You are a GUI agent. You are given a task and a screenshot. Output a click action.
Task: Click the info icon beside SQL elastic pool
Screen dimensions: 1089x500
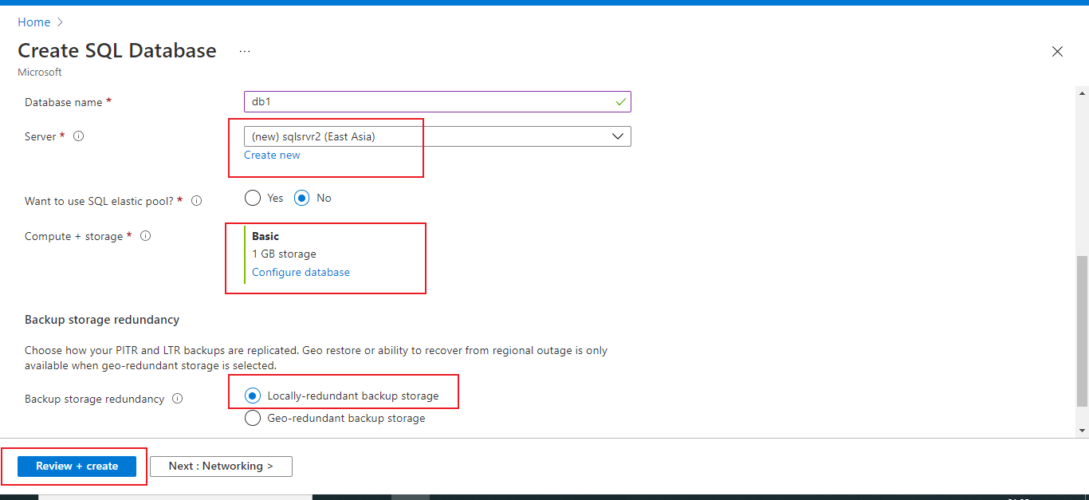(196, 201)
